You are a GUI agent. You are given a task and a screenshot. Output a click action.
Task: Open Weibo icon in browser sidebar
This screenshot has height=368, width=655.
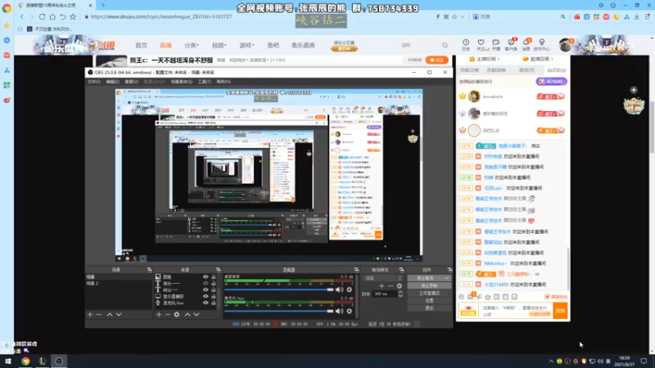(7, 100)
